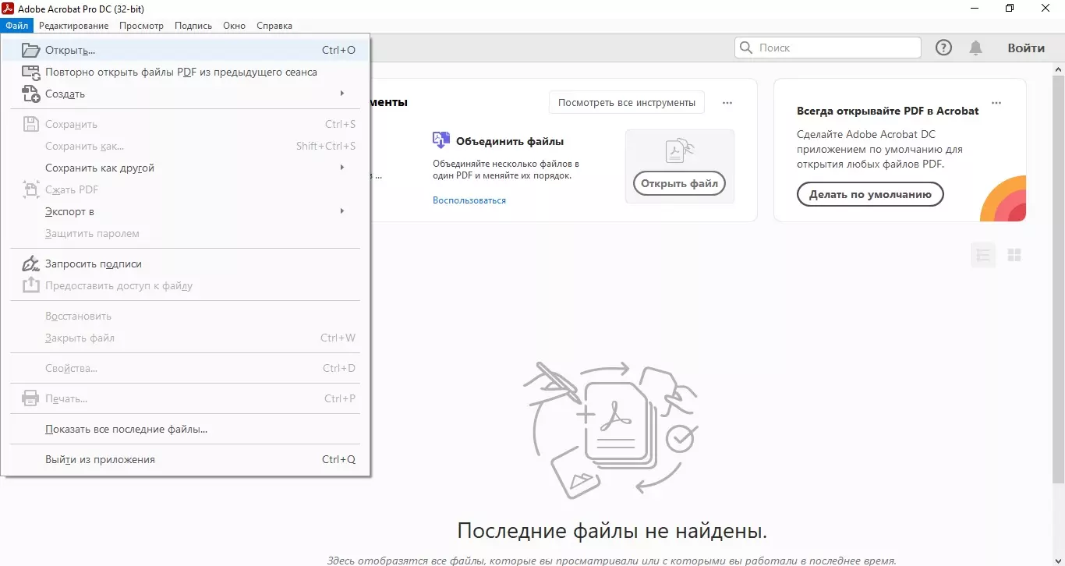Click disabled Защитить паролем entry
Screen dimensions: 1065x566
coord(185,233)
